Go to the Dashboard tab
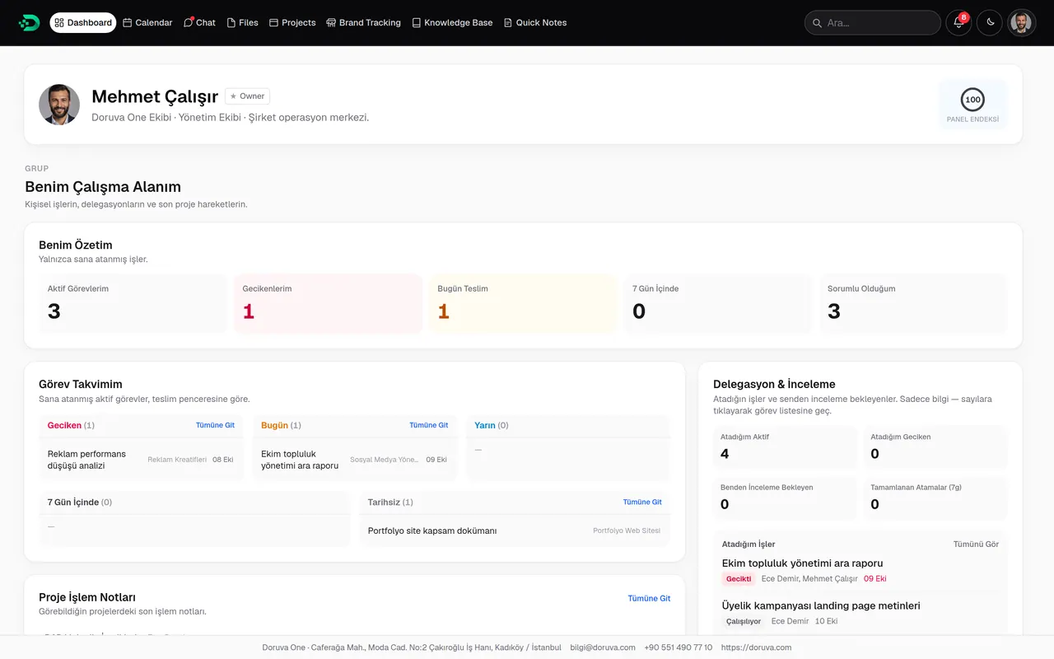 (83, 23)
